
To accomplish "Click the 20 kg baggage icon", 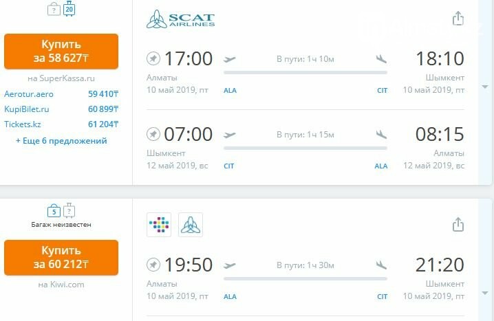I will coord(69,9).
